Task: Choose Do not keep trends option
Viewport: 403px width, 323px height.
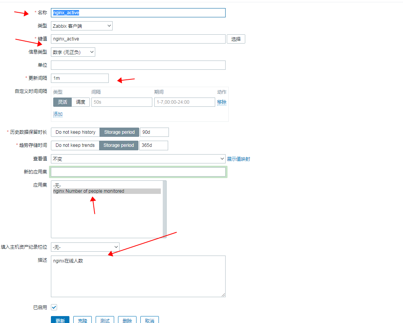Action: click(75, 145)
